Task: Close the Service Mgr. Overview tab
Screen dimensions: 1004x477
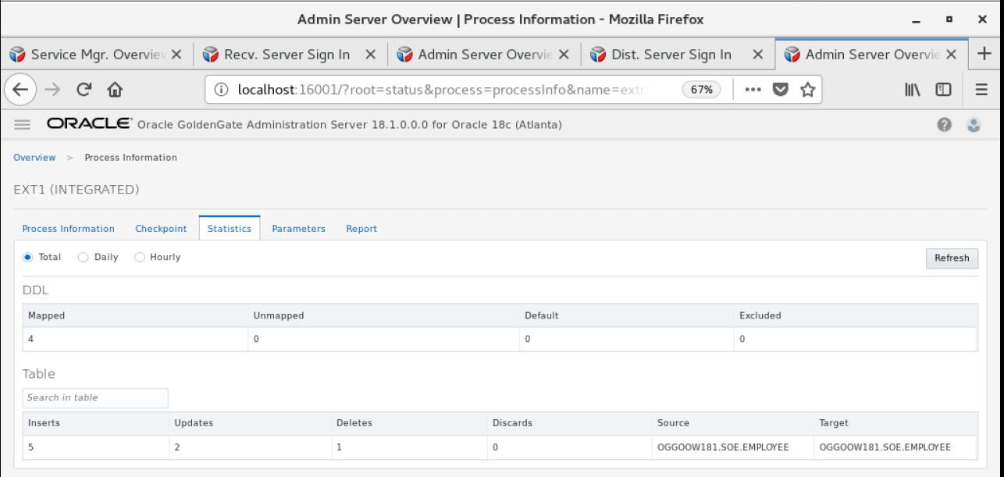Action: pos(176,55)
